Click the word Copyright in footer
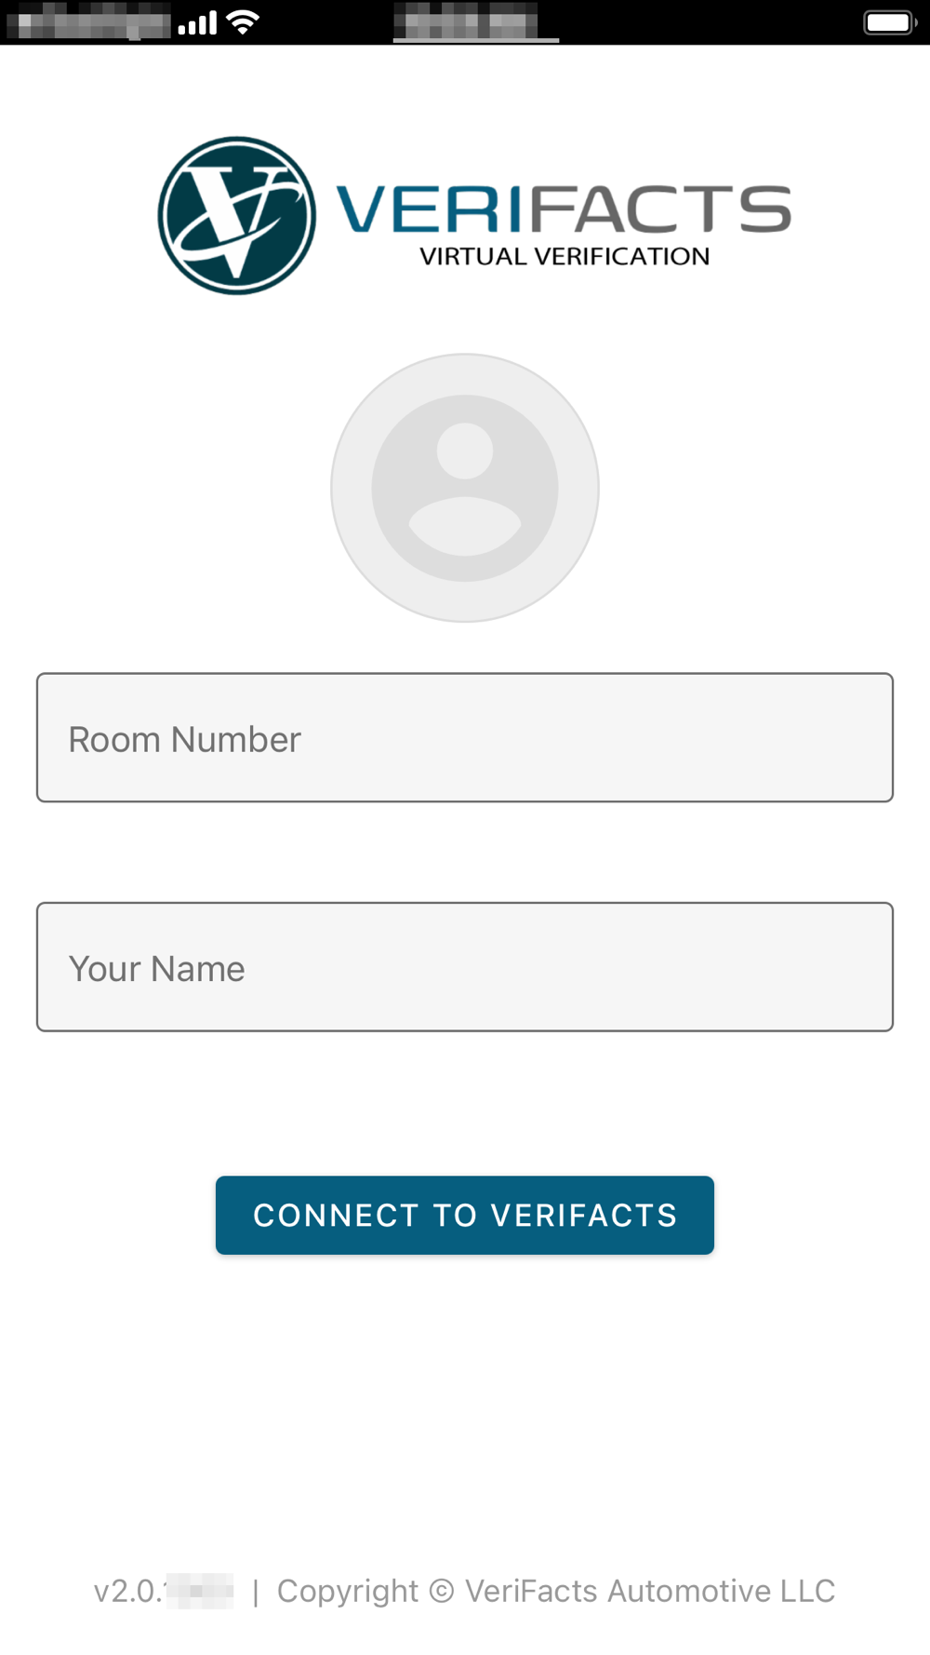 (x=348, y=1592)
